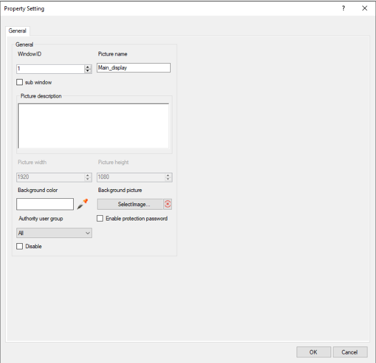Check Enable protection password
This screenshot has width=376, height=363.
click(100, 218)
